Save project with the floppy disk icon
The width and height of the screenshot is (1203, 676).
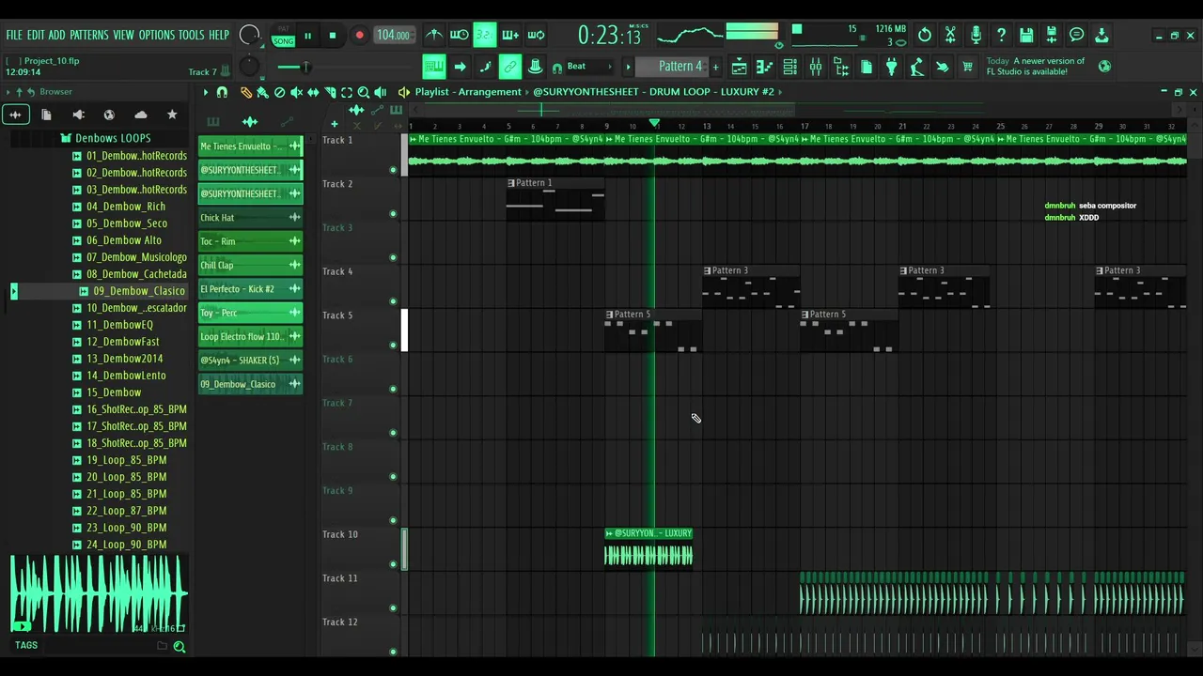[1026, 35]
